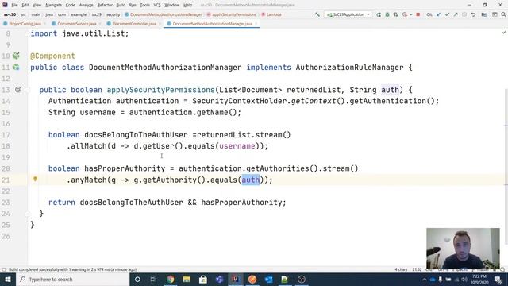Expand the profiler run options arrow
Screen dimensions: 508x286
point(410,14)
